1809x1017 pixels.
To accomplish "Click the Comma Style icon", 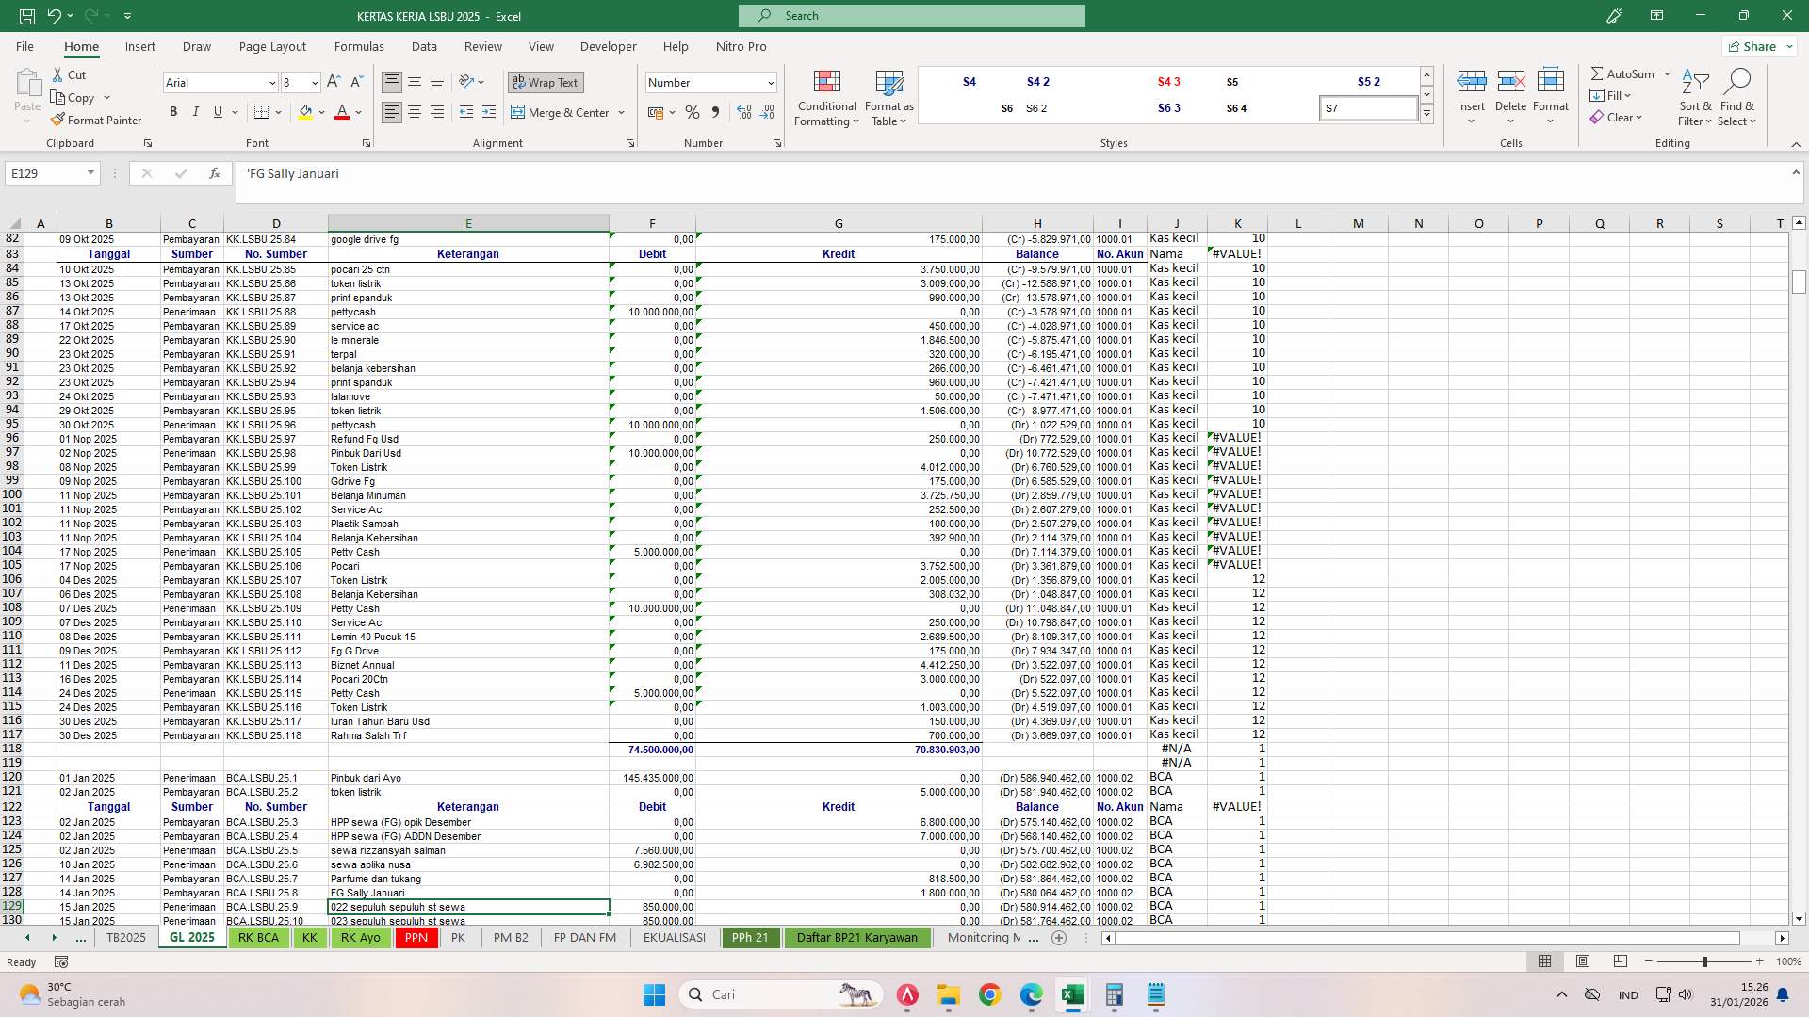I will pyautogui.click(x=715, y=112).
